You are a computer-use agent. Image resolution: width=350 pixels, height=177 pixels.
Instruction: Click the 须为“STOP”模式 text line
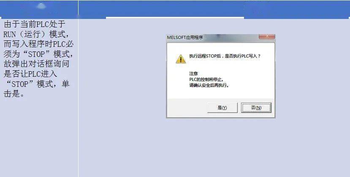coord(38,54)
